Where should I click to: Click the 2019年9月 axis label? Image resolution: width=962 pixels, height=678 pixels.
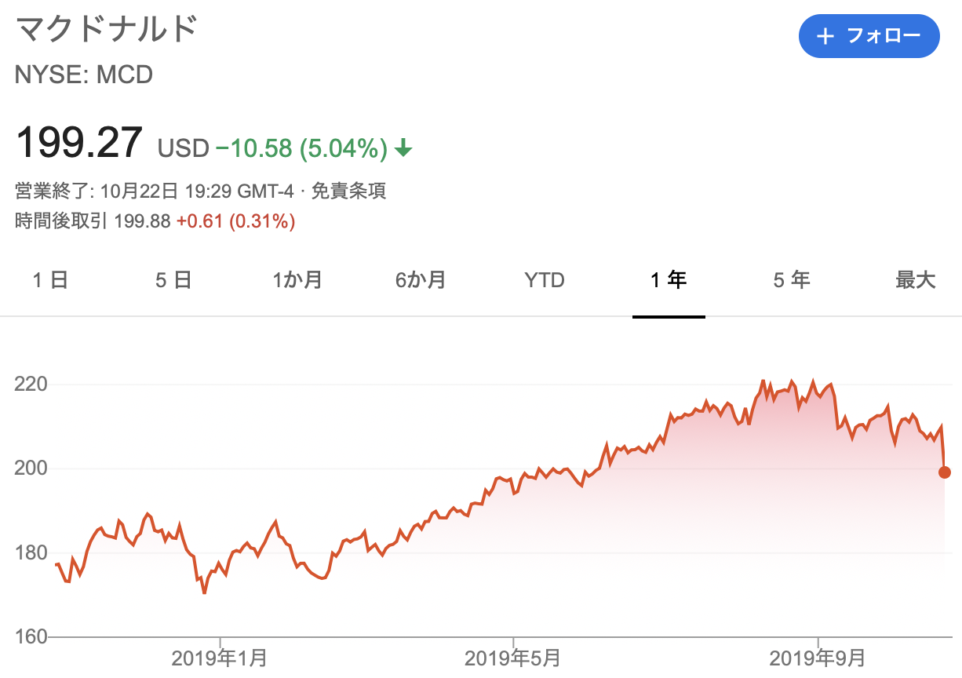[818, 658]
